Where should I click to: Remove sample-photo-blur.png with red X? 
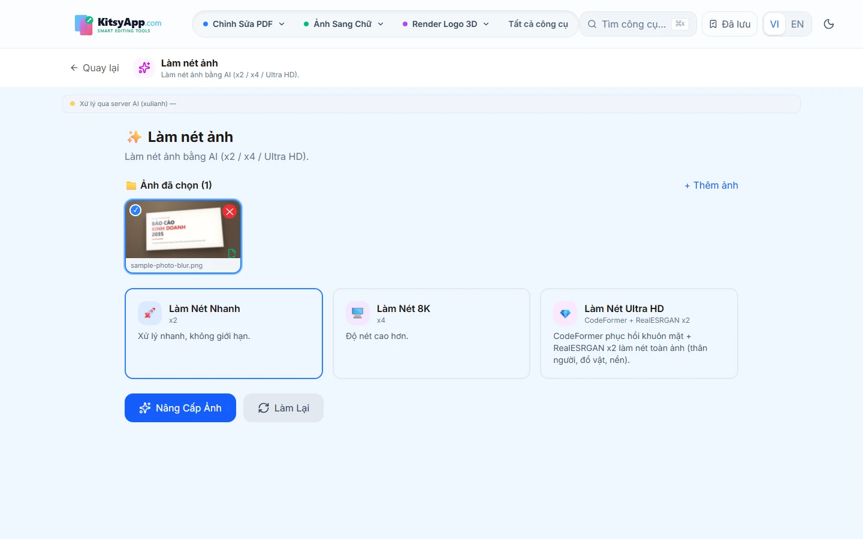click(230, 211)
